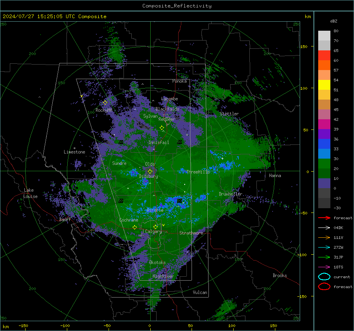Click the ThreeHills label on map
This screenshot has width=354, height=331.
(198, 172)
